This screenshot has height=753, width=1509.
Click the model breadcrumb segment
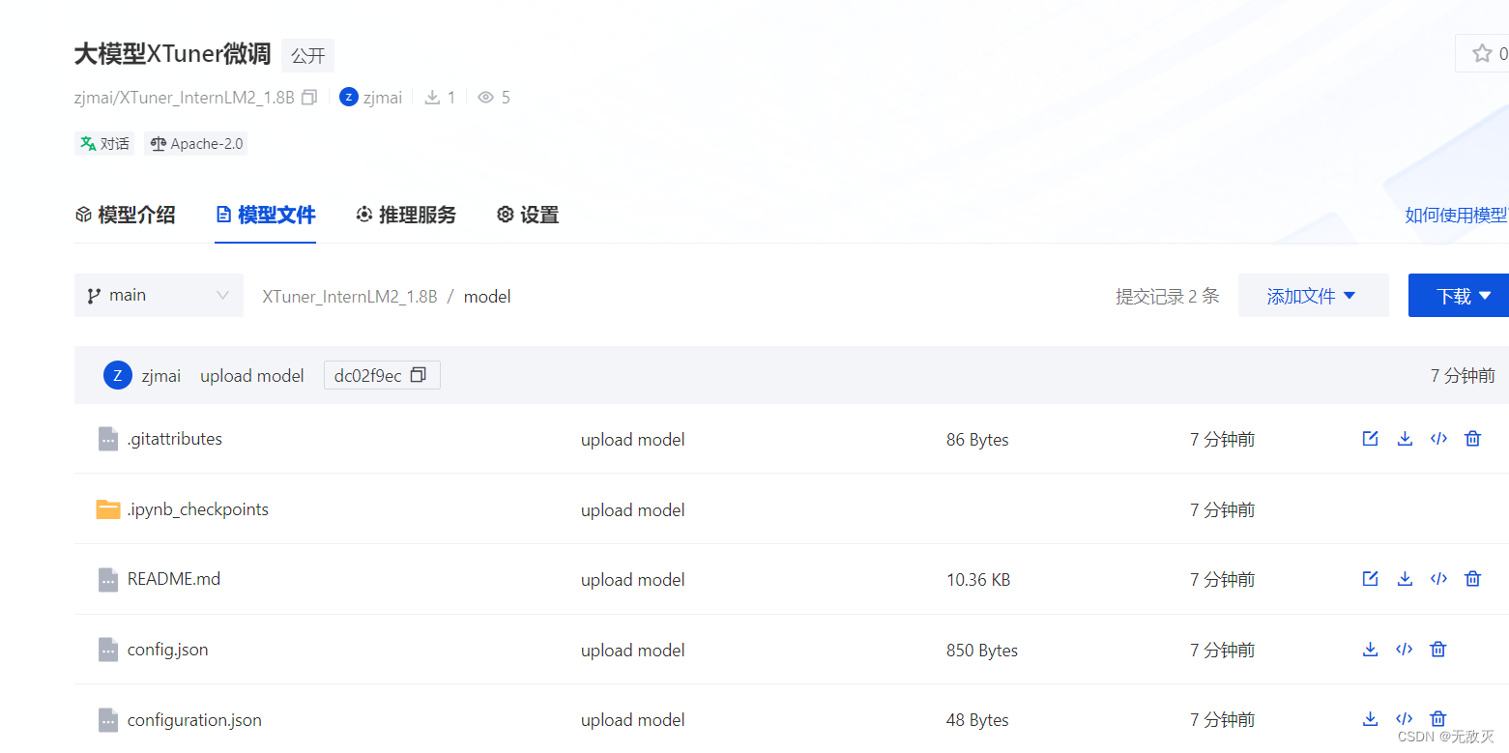coord(487,296)
